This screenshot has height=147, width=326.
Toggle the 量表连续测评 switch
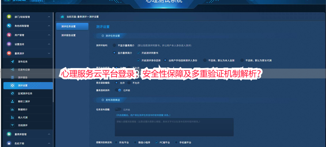coord(118,90)
